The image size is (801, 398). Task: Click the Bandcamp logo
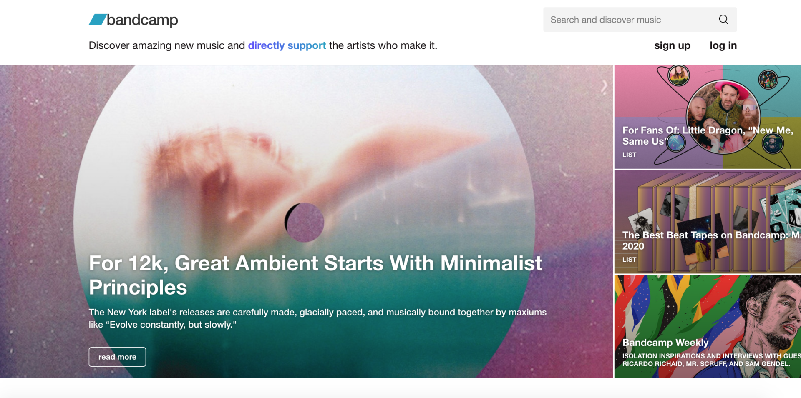point(133,20)
